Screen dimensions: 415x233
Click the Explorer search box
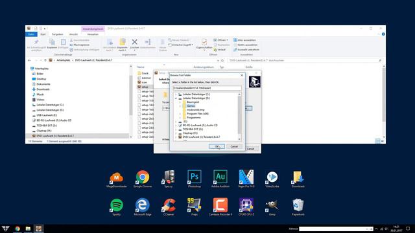click(305, 60)
